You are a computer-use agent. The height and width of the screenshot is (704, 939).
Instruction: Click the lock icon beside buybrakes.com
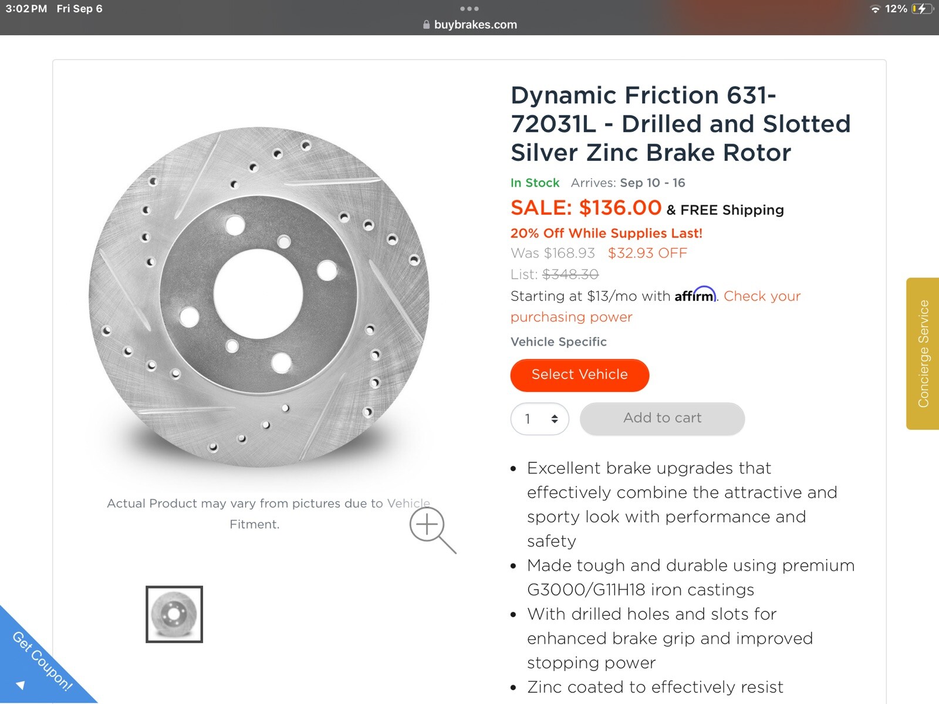[426, 25]
